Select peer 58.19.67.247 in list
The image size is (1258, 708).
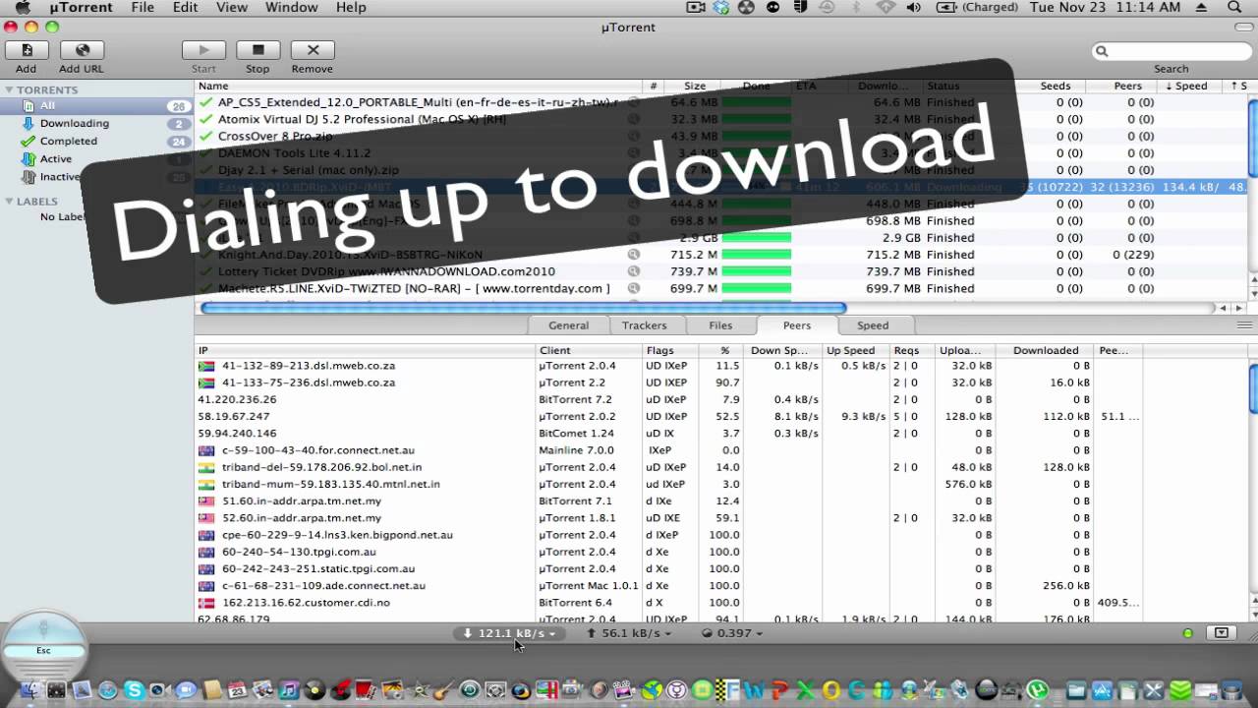click(x=720, y=417)
